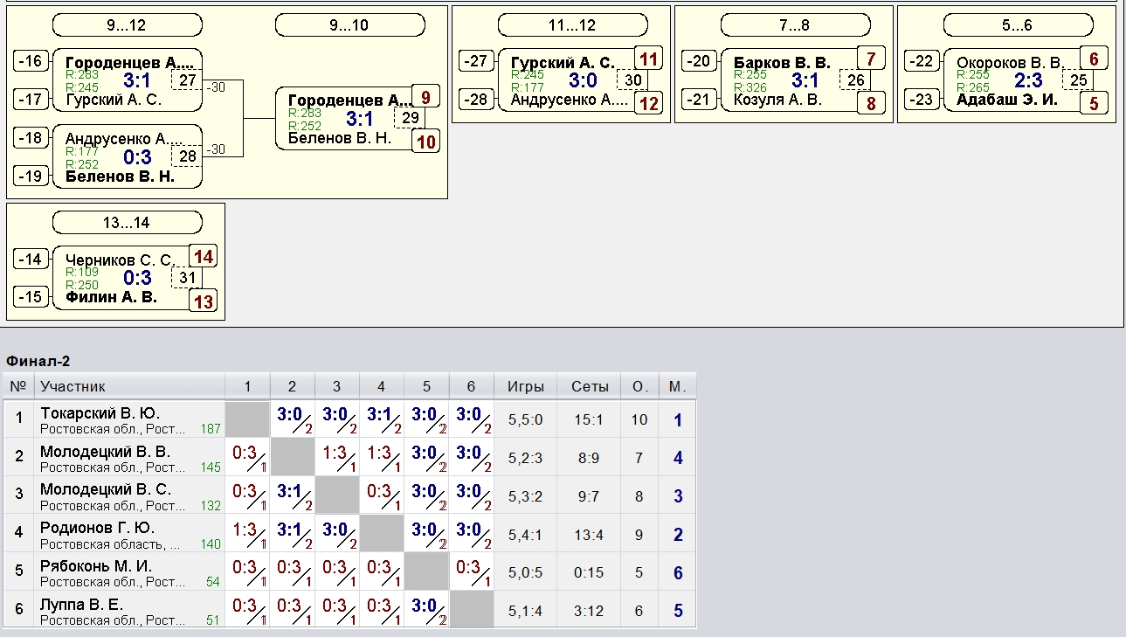Select match number 31 box
The height and width of the screenshot is (637, 1126).
187,278
